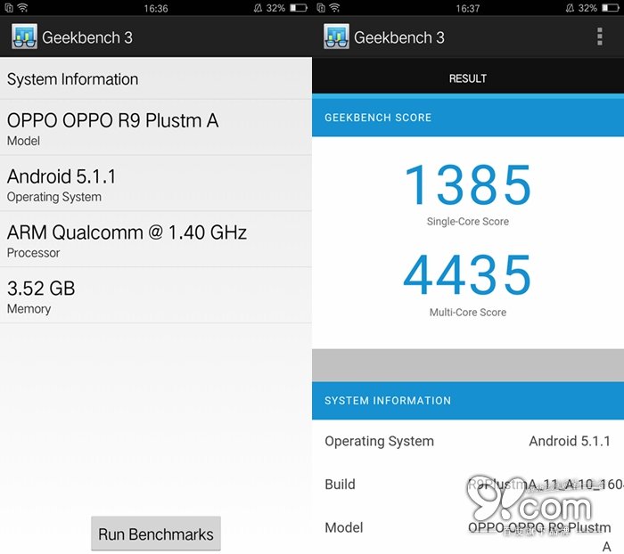
Task: Tap the 'Single-Core Score' label
Action: [x=468, y=222]
